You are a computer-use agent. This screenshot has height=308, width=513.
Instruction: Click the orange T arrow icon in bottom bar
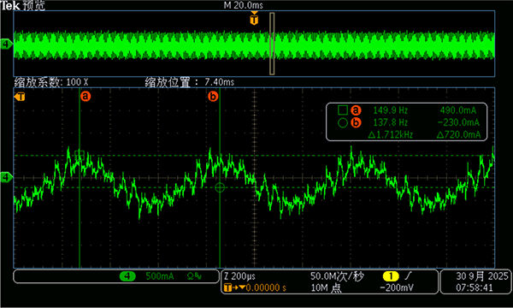coord(234,288)
